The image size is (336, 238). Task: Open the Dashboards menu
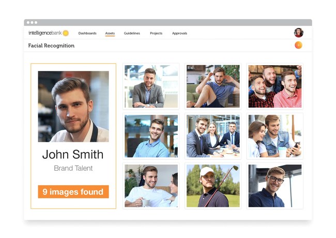(87, 33)
